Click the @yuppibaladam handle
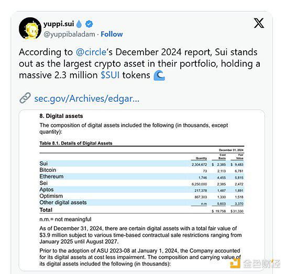Image resolution: width=286 pixels, height=274 pixels. [x=69, y=34]
